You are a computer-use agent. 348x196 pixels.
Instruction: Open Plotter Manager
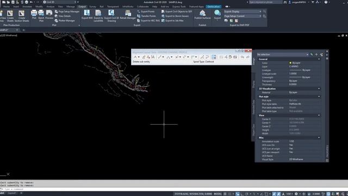click(x=65, y=21)
